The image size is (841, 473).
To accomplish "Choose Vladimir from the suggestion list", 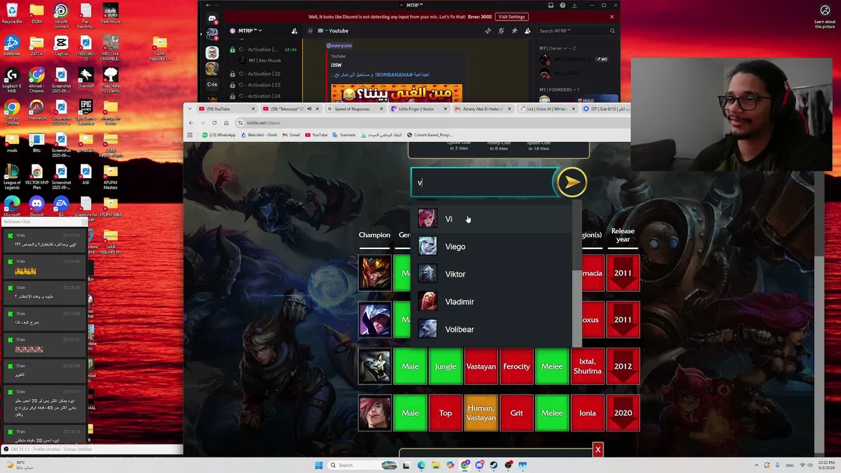I will click(493, 302).
